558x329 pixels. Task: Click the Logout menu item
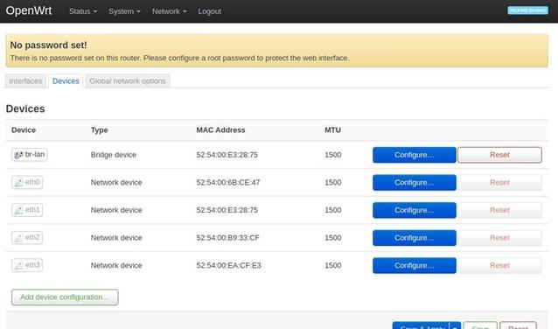pyautogui.click(x=210, y=11)
